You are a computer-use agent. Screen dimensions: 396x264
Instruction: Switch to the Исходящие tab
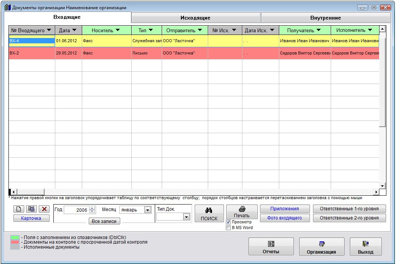(196, 18)
